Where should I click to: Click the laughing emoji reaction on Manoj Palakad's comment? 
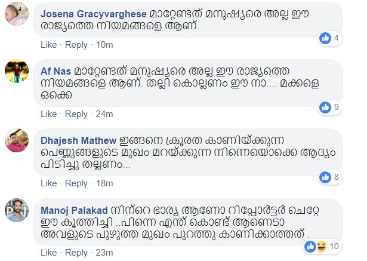(x=322, y=247)
